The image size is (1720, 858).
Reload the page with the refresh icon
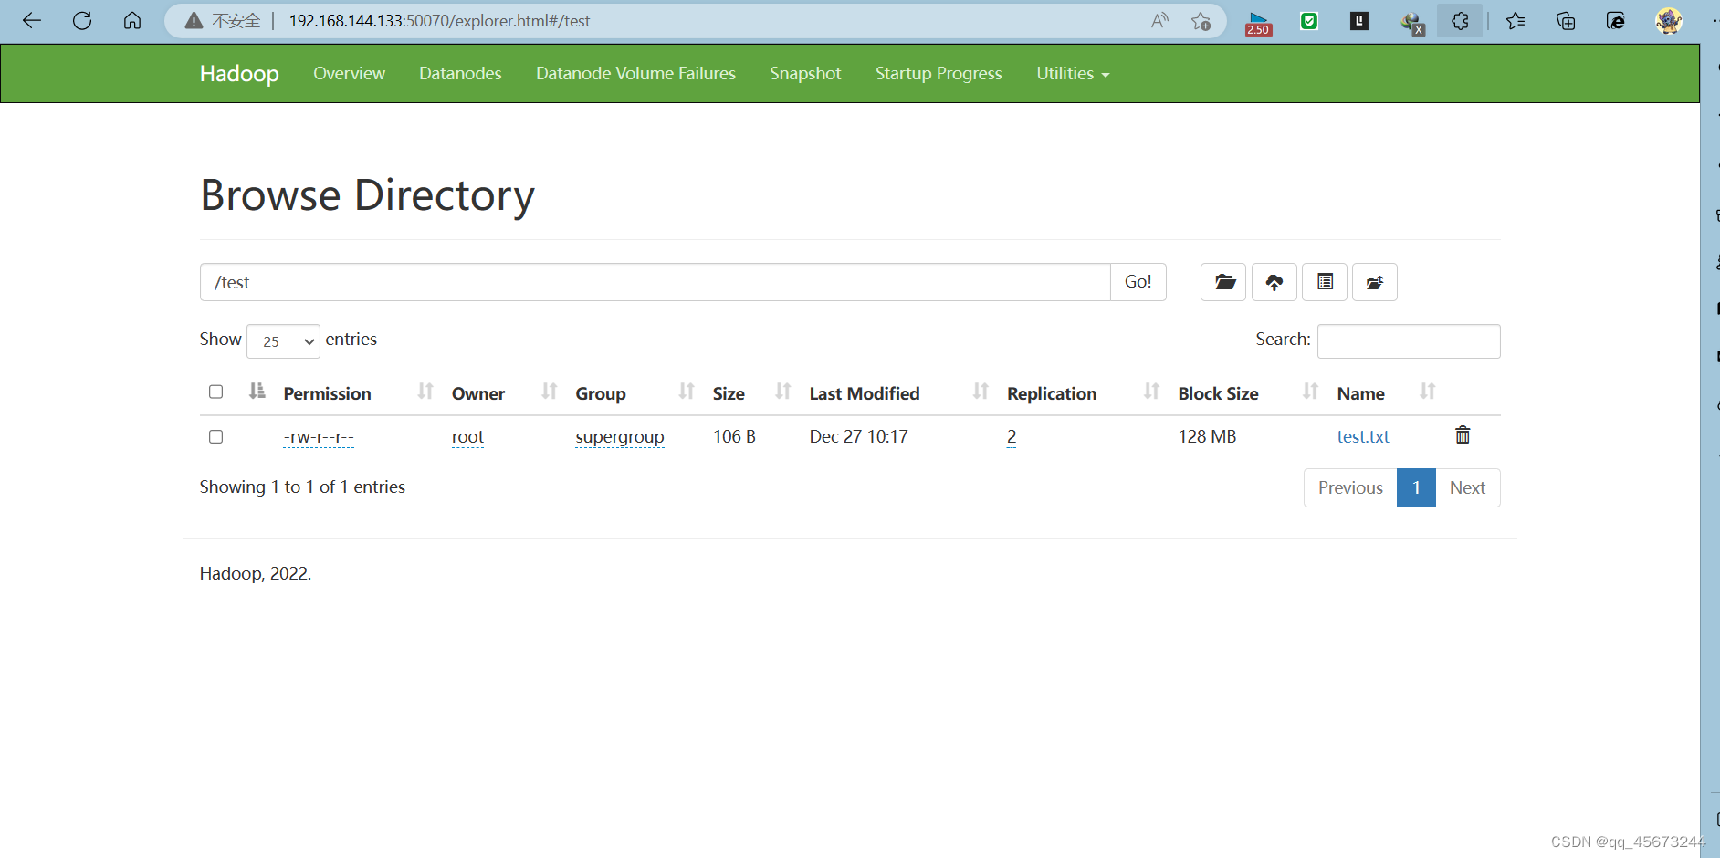(82, 20)
